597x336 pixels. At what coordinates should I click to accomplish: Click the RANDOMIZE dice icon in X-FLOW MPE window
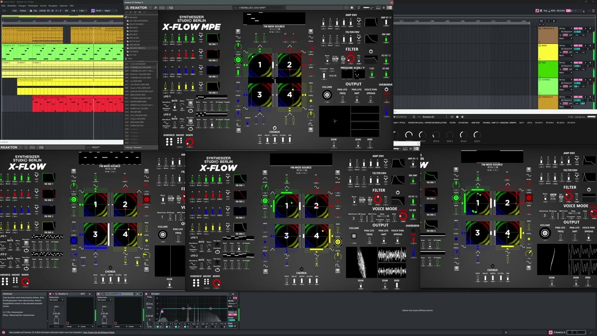[x=169, y=141]
